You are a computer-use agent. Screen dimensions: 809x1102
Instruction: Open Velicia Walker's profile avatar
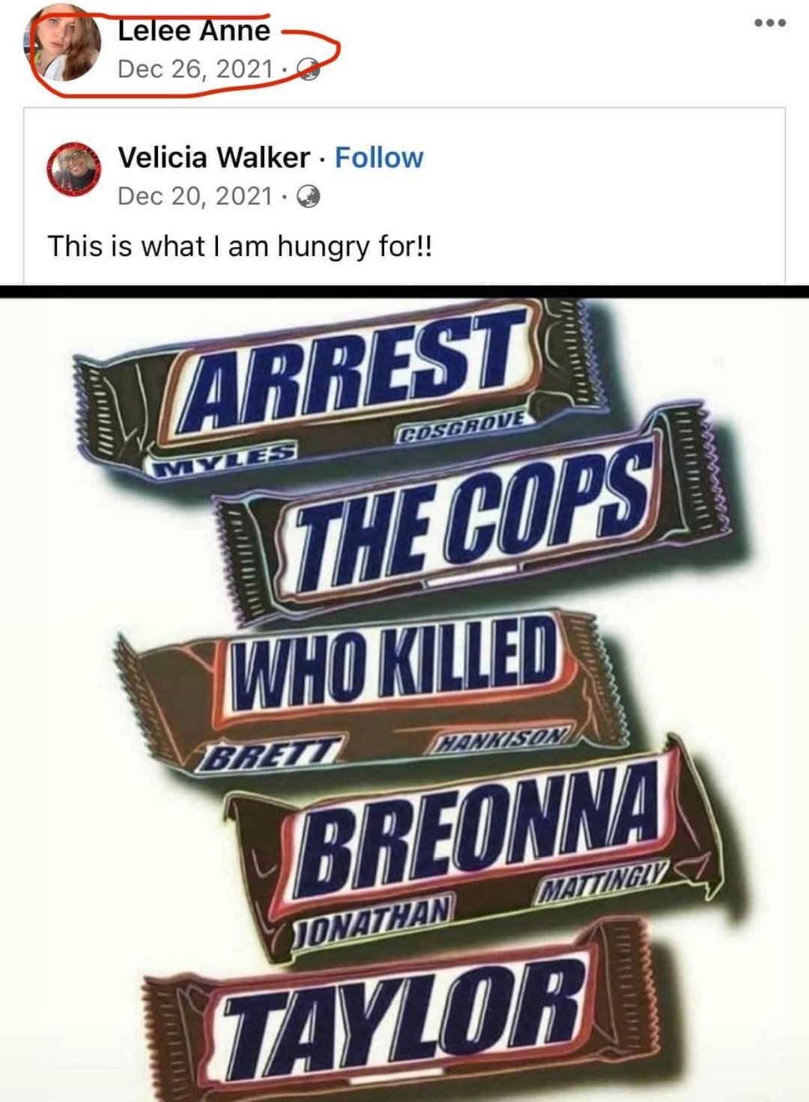(74, 168)
